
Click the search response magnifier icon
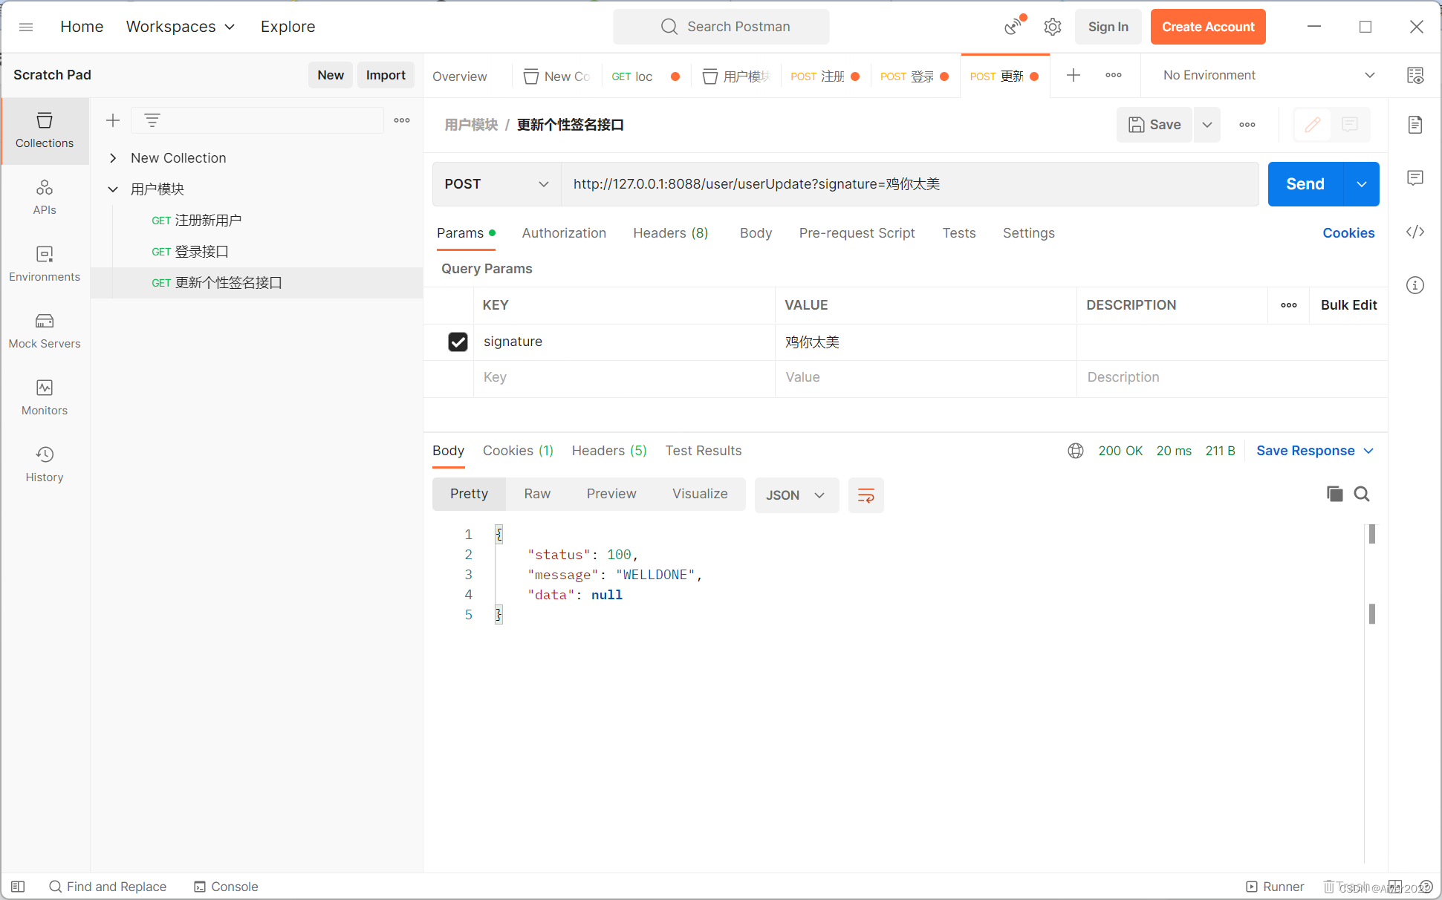coord(1361,494)
